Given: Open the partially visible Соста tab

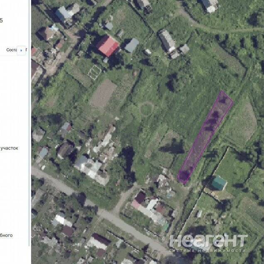Looking at the screenshot, I should 11,50.
